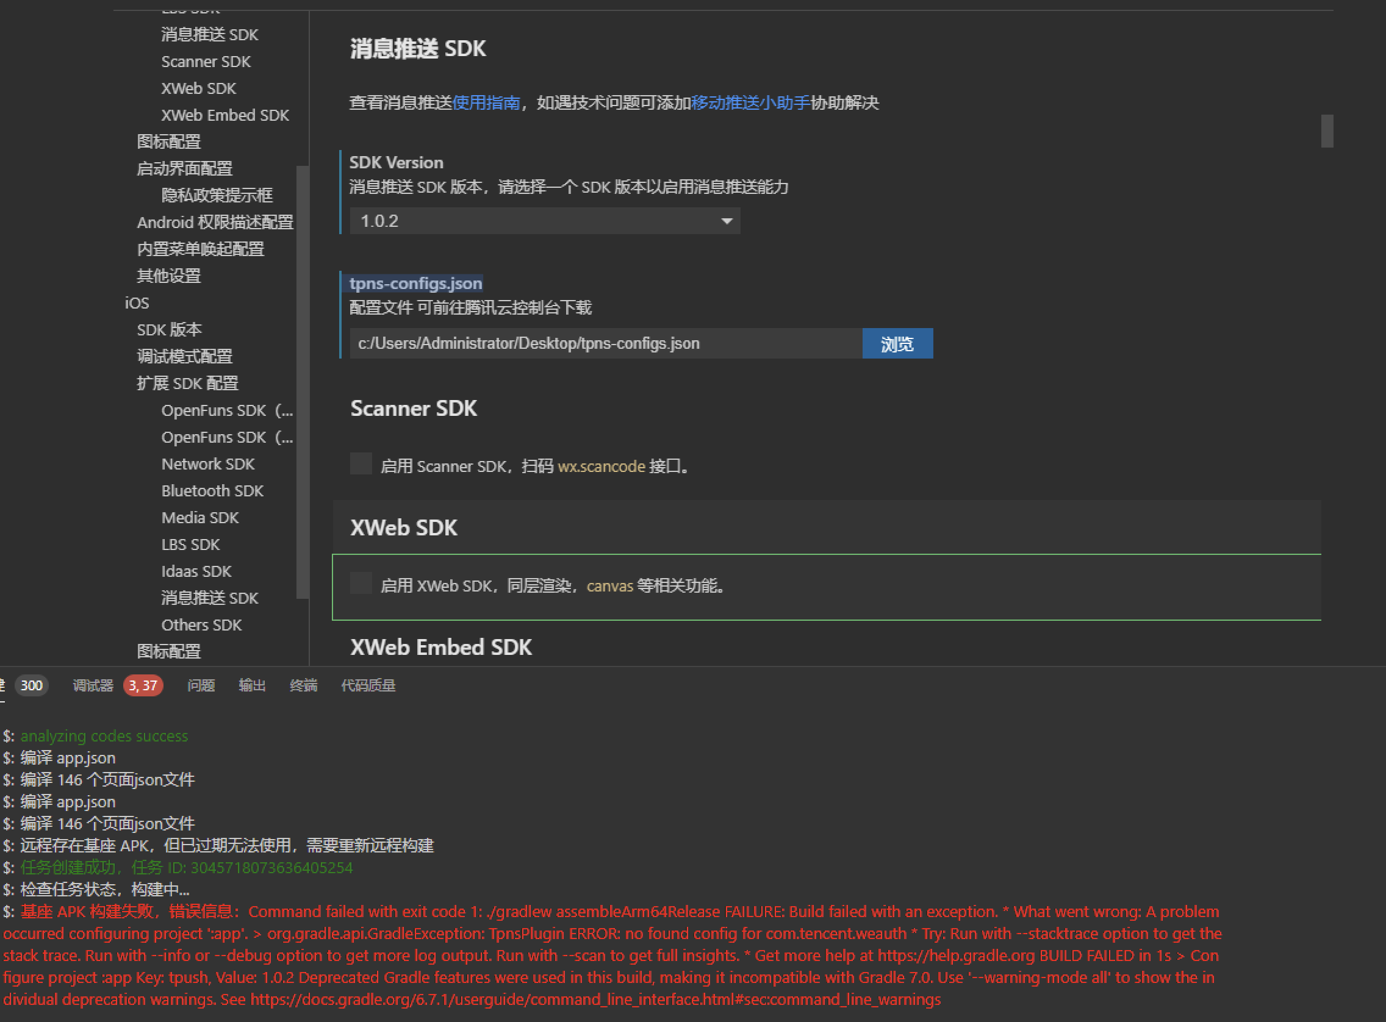The width and height of the screenshot is (1386, 1022).
Task: Select XWeb Embed SDK in the sidebar
Action: (x=224, y=115)
